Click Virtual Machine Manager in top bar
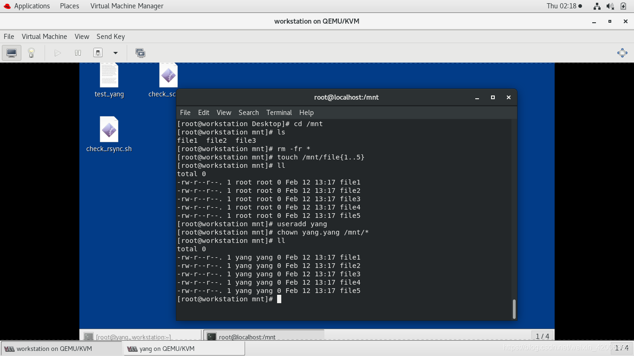Screen dimensions: 634x356 [x=127, y=6]
